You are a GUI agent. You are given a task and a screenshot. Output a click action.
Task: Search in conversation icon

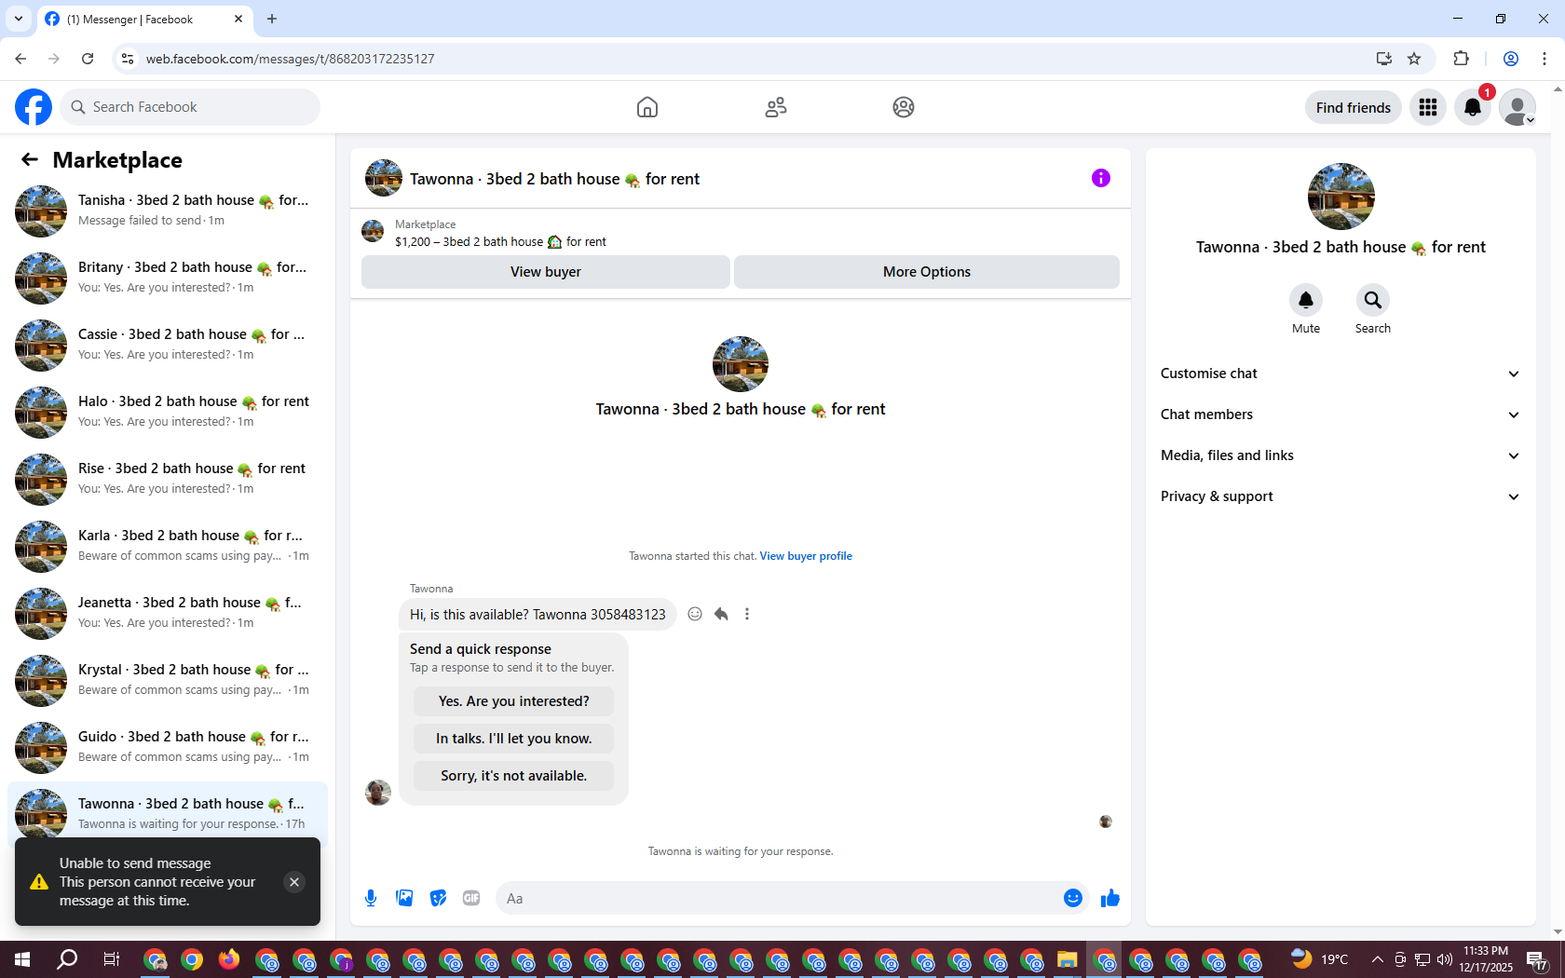tap(1373, 300)
